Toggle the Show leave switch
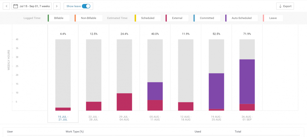The height and width of the screenshot is (137, 307). coord(86,6)
